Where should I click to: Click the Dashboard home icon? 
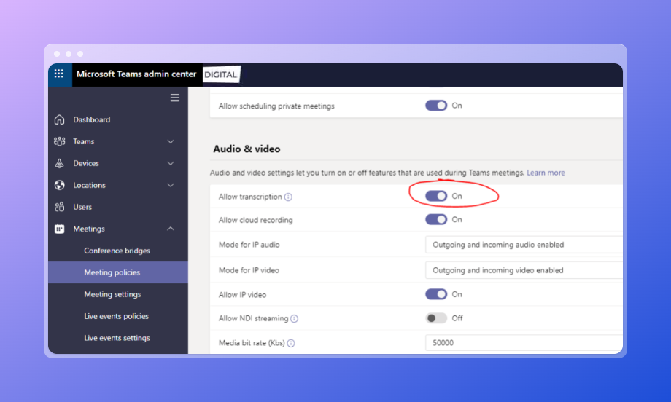pos(60,119)
